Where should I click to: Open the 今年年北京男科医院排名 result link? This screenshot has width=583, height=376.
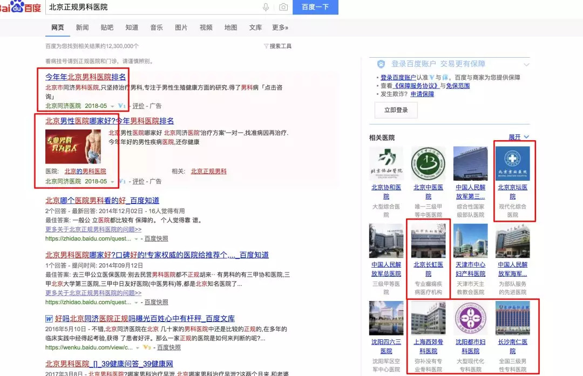pos(85,77)
